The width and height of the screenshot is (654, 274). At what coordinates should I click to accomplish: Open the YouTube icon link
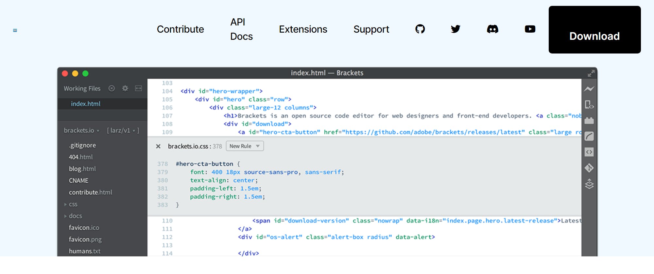coord(530,29)
